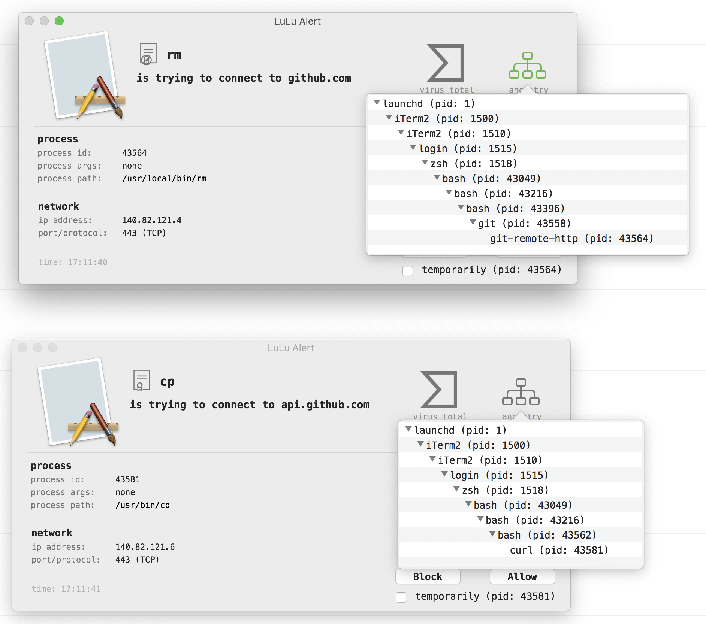Viewport: 706px width, 624px height.
Task: Click process path /usr/bin/cp
Action: [142, 505]
